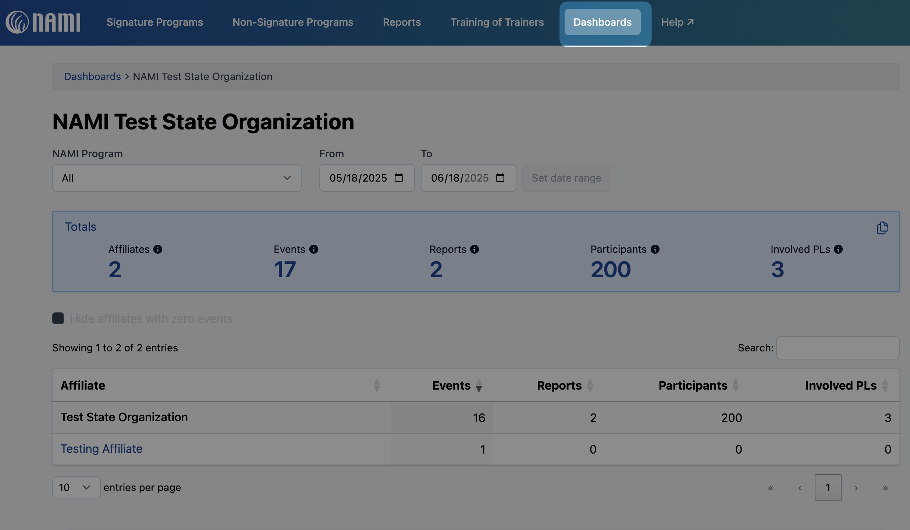Change entries per page dropdown
Screen dimensions: 910x530
(76, 487)
